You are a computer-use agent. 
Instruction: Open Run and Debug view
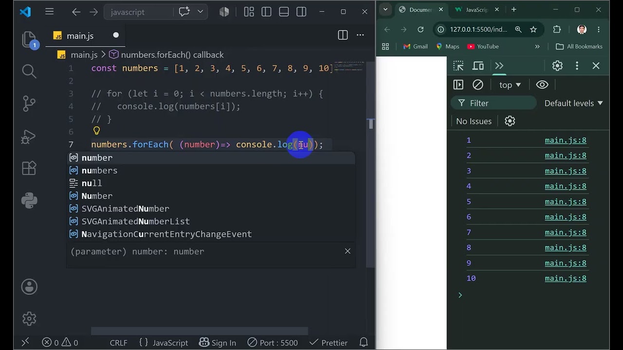tap(29, 136)
